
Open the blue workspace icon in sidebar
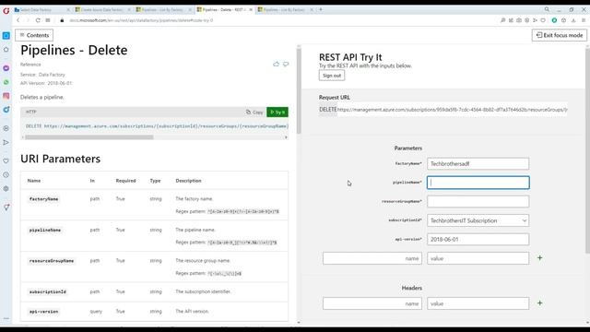(x=6, y=36)
